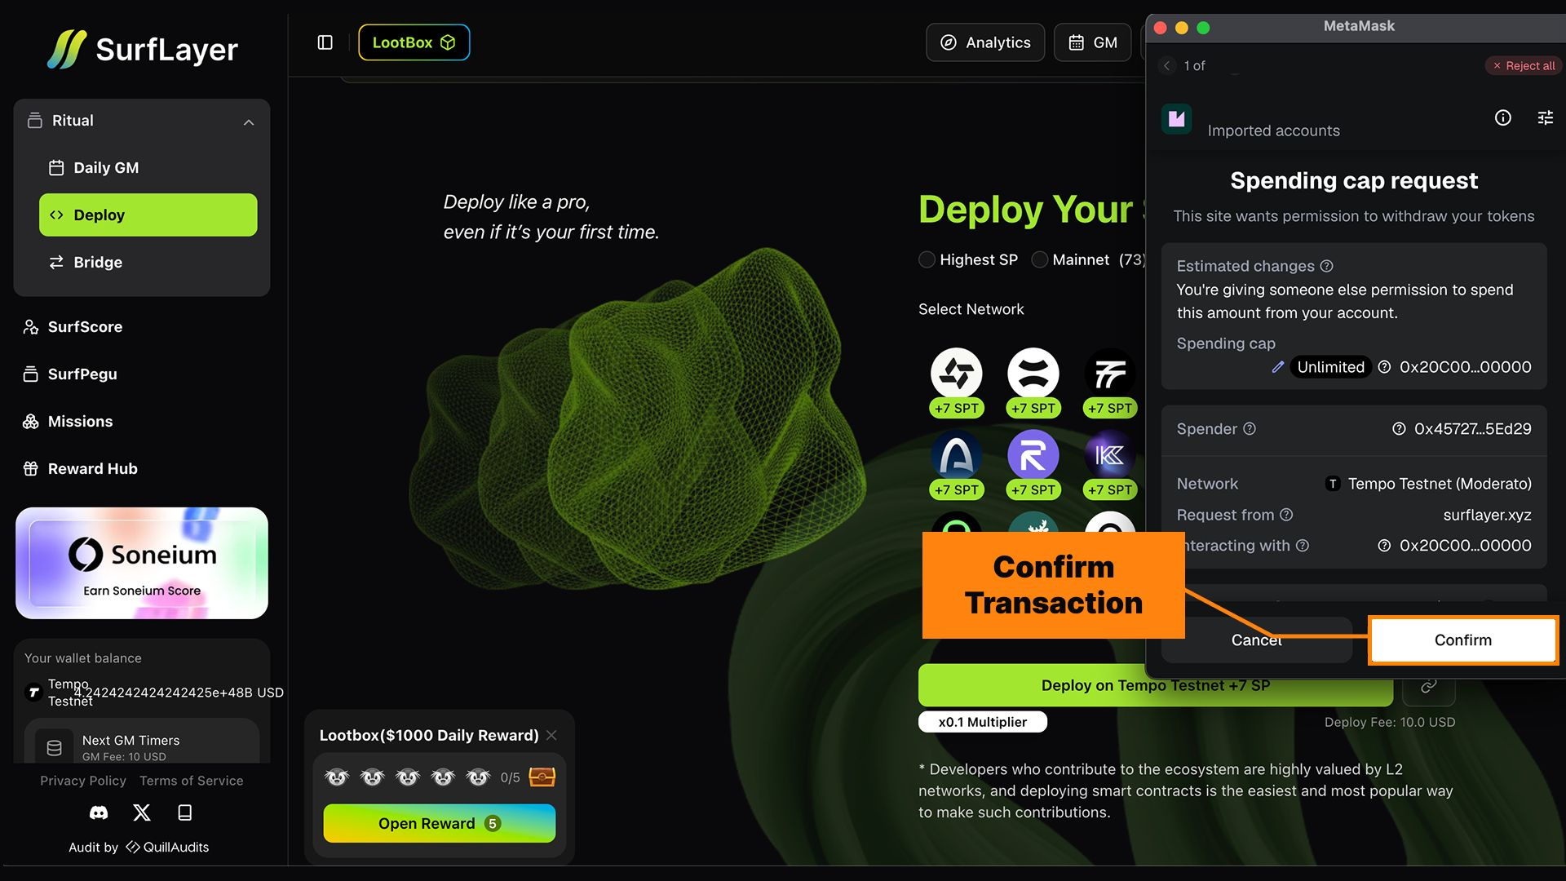Toggle the sidebar panel icon
This screenshot has height=881, width=1566.
tap(325, 42)
